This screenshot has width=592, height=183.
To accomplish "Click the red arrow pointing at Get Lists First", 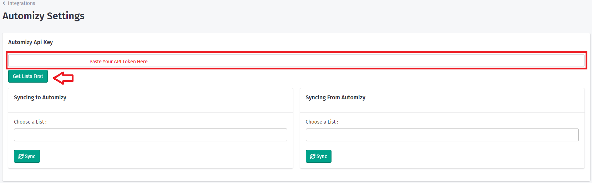I will click(x=63, y=78).
